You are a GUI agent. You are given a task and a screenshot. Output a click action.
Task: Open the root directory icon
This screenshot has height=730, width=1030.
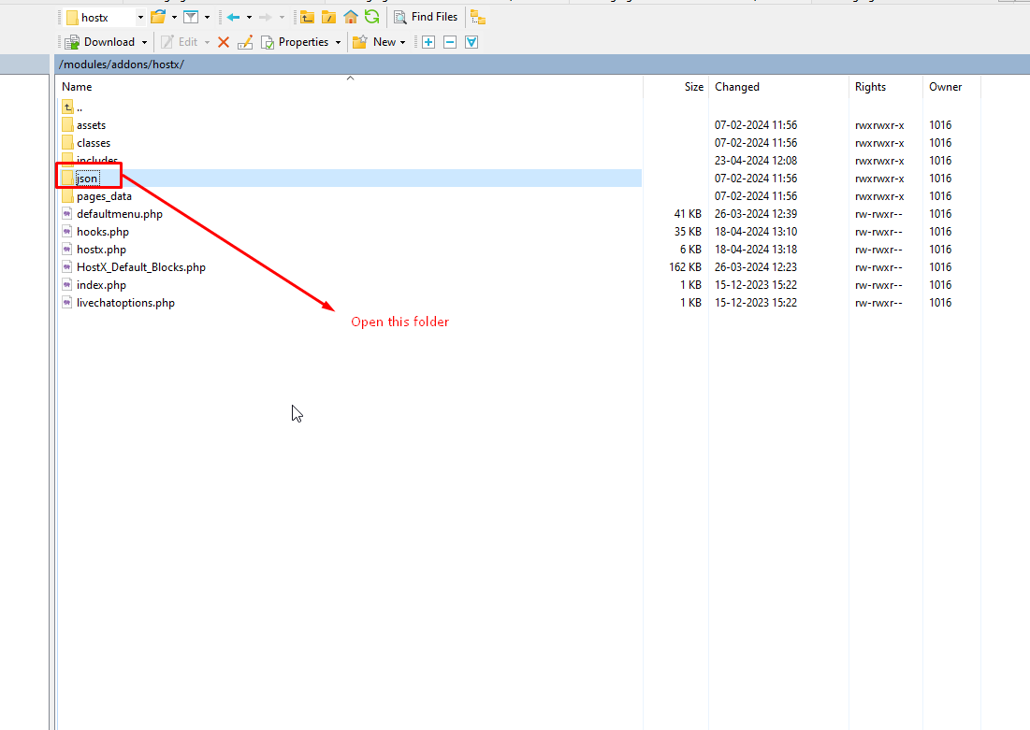[328, 17]
